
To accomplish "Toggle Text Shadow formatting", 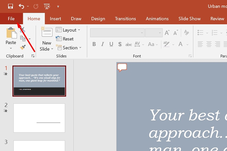I will 120,44.
